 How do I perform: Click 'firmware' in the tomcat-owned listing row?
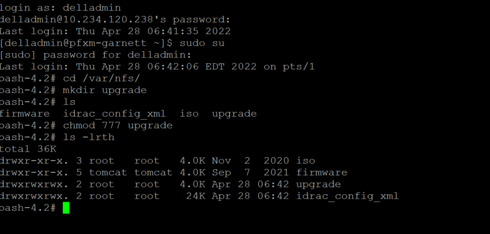(322, 173)
